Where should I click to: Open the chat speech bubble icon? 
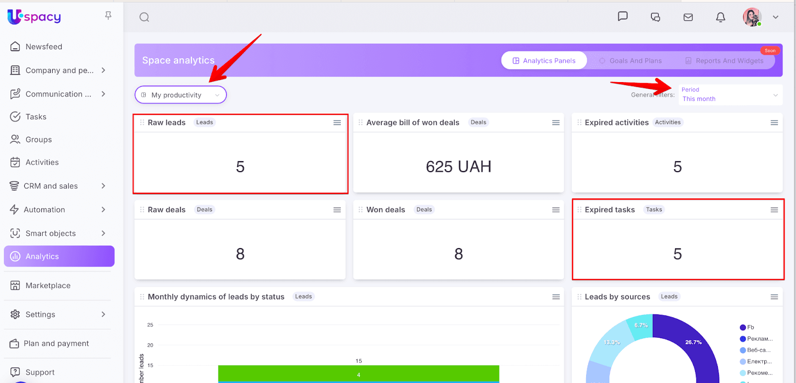click(x=622, y=16)
